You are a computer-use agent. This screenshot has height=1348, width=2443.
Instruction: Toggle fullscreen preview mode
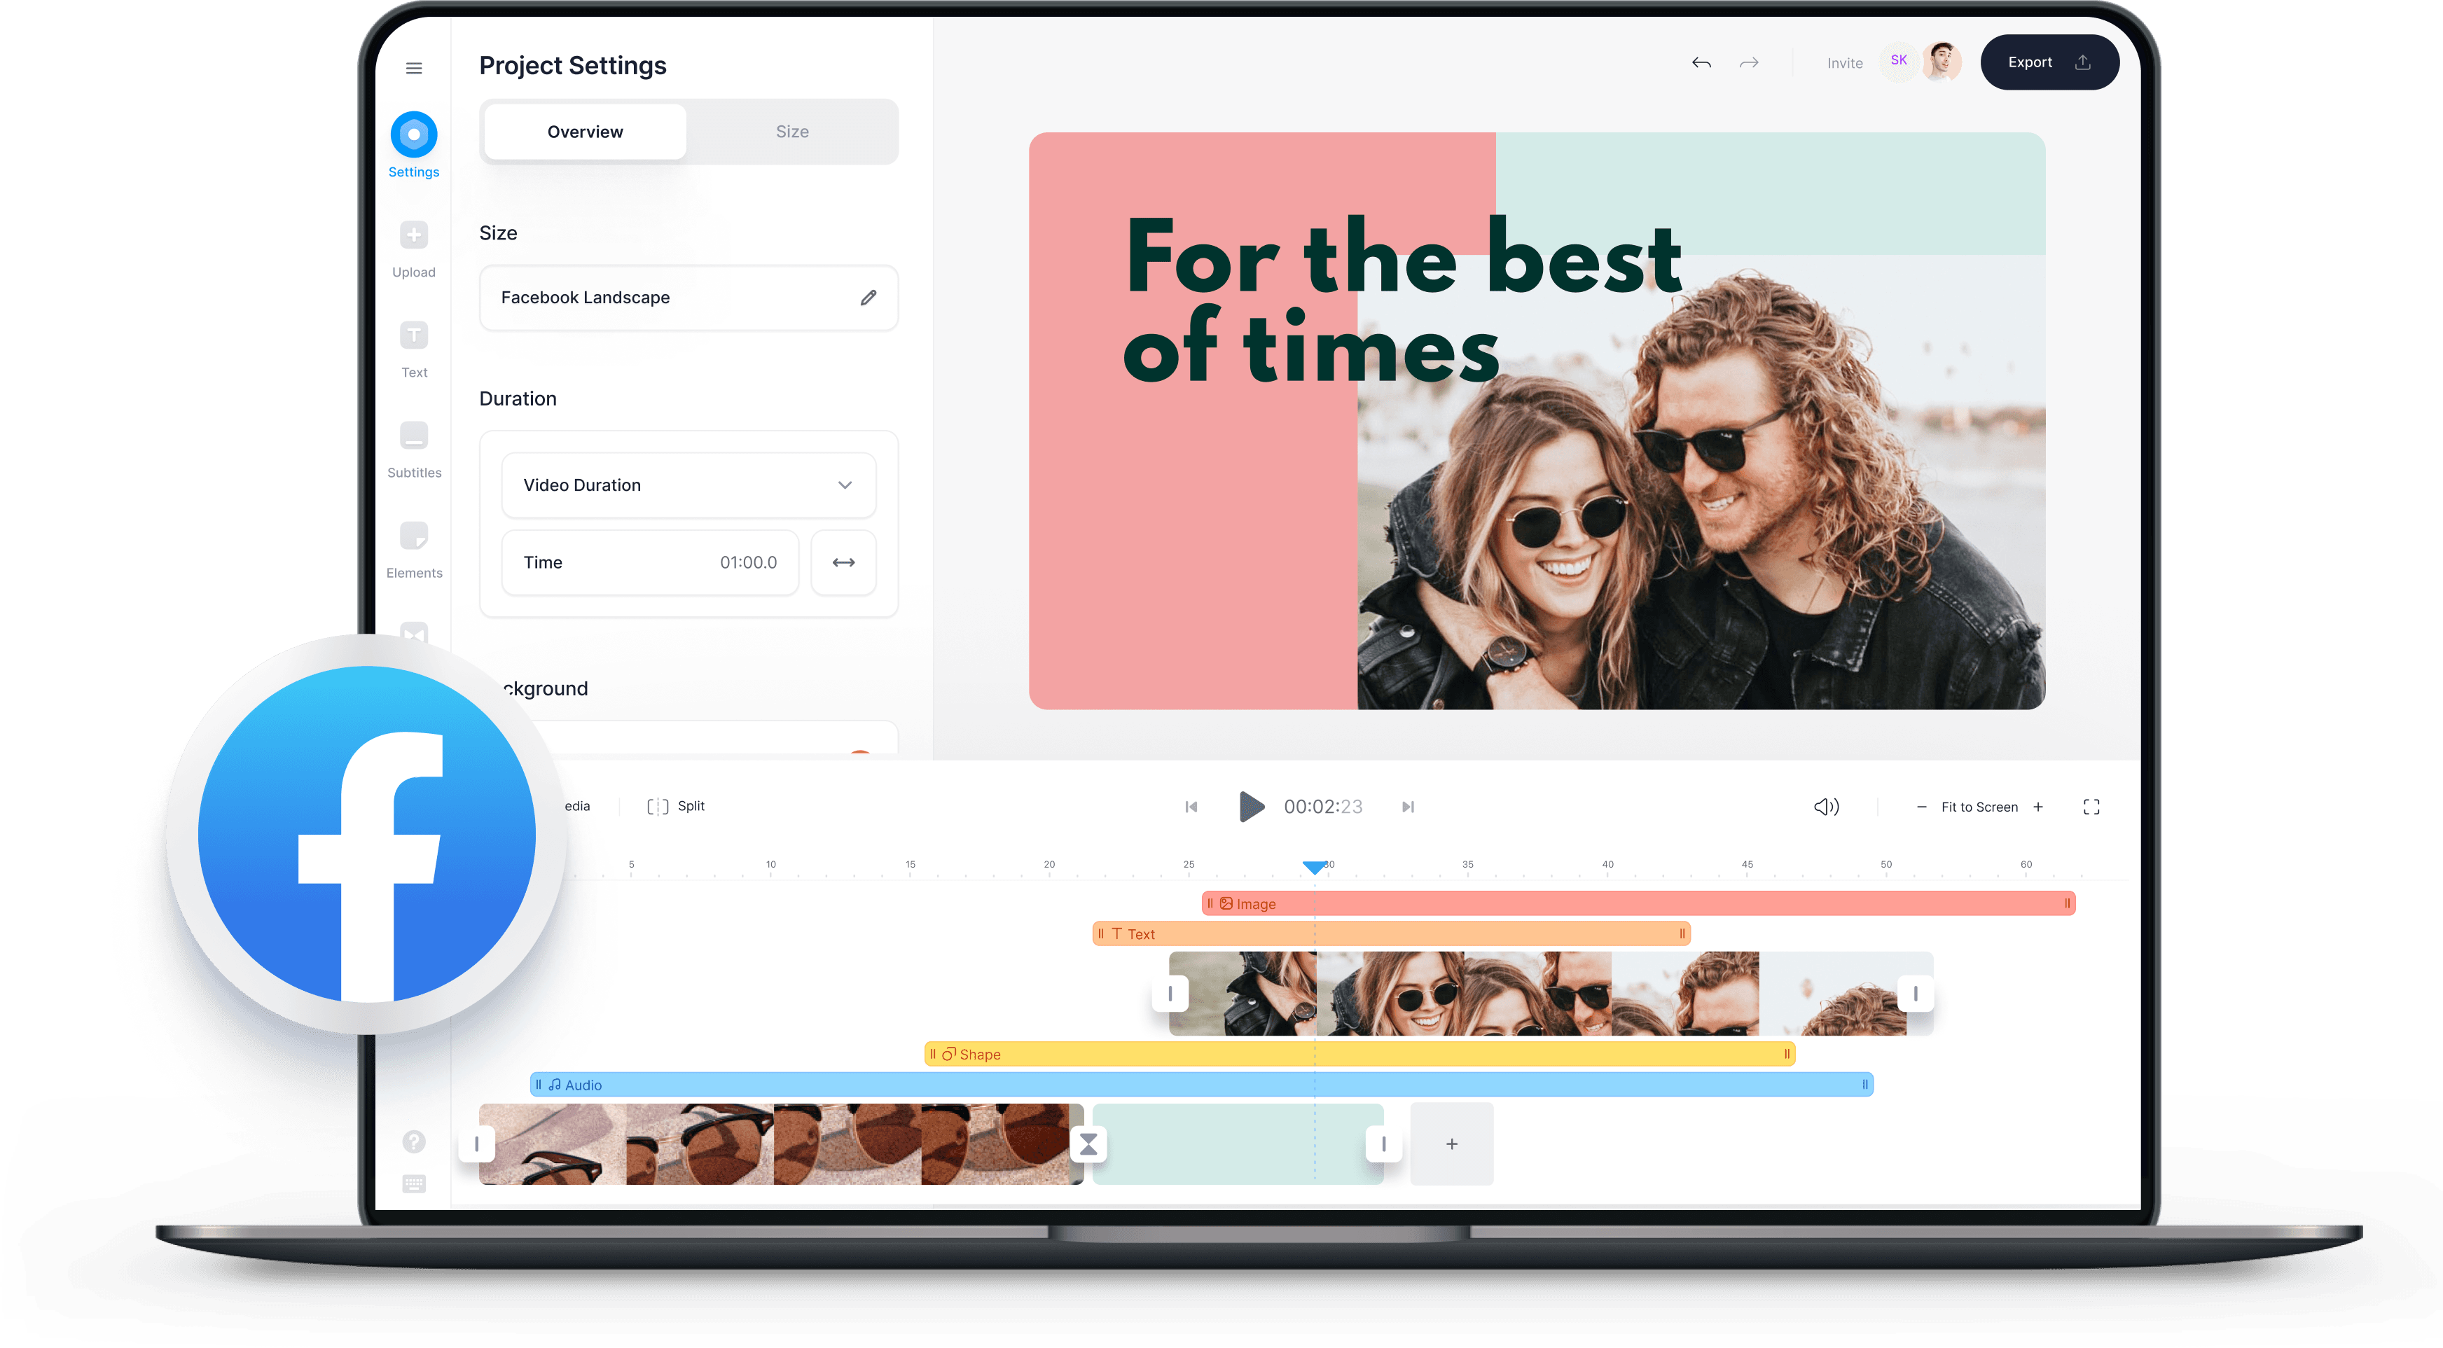(x=2091, y=806)
